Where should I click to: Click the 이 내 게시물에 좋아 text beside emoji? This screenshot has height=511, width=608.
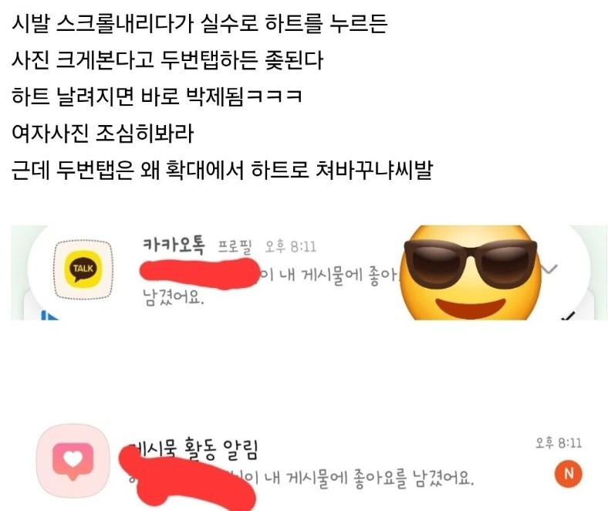pos(329,276)
